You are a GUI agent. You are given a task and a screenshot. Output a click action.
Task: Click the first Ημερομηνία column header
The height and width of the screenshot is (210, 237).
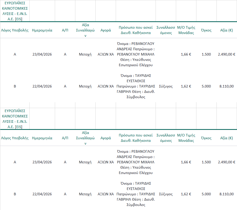(x=42, y=30)
